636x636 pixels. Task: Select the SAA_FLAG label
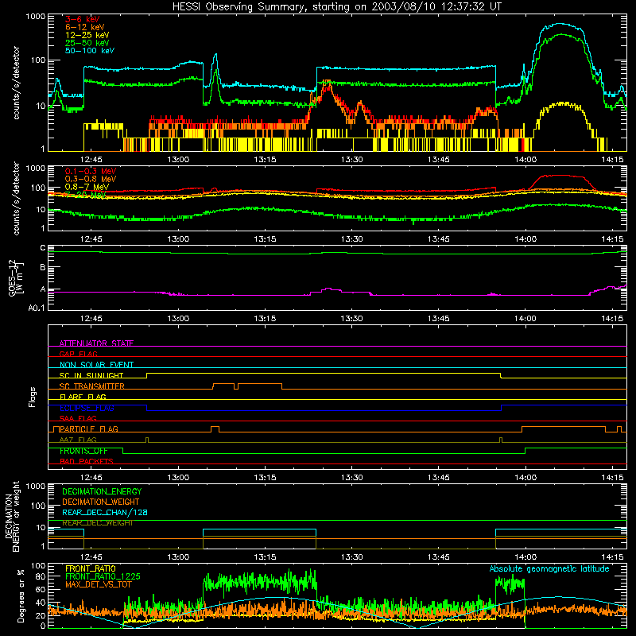78,418
